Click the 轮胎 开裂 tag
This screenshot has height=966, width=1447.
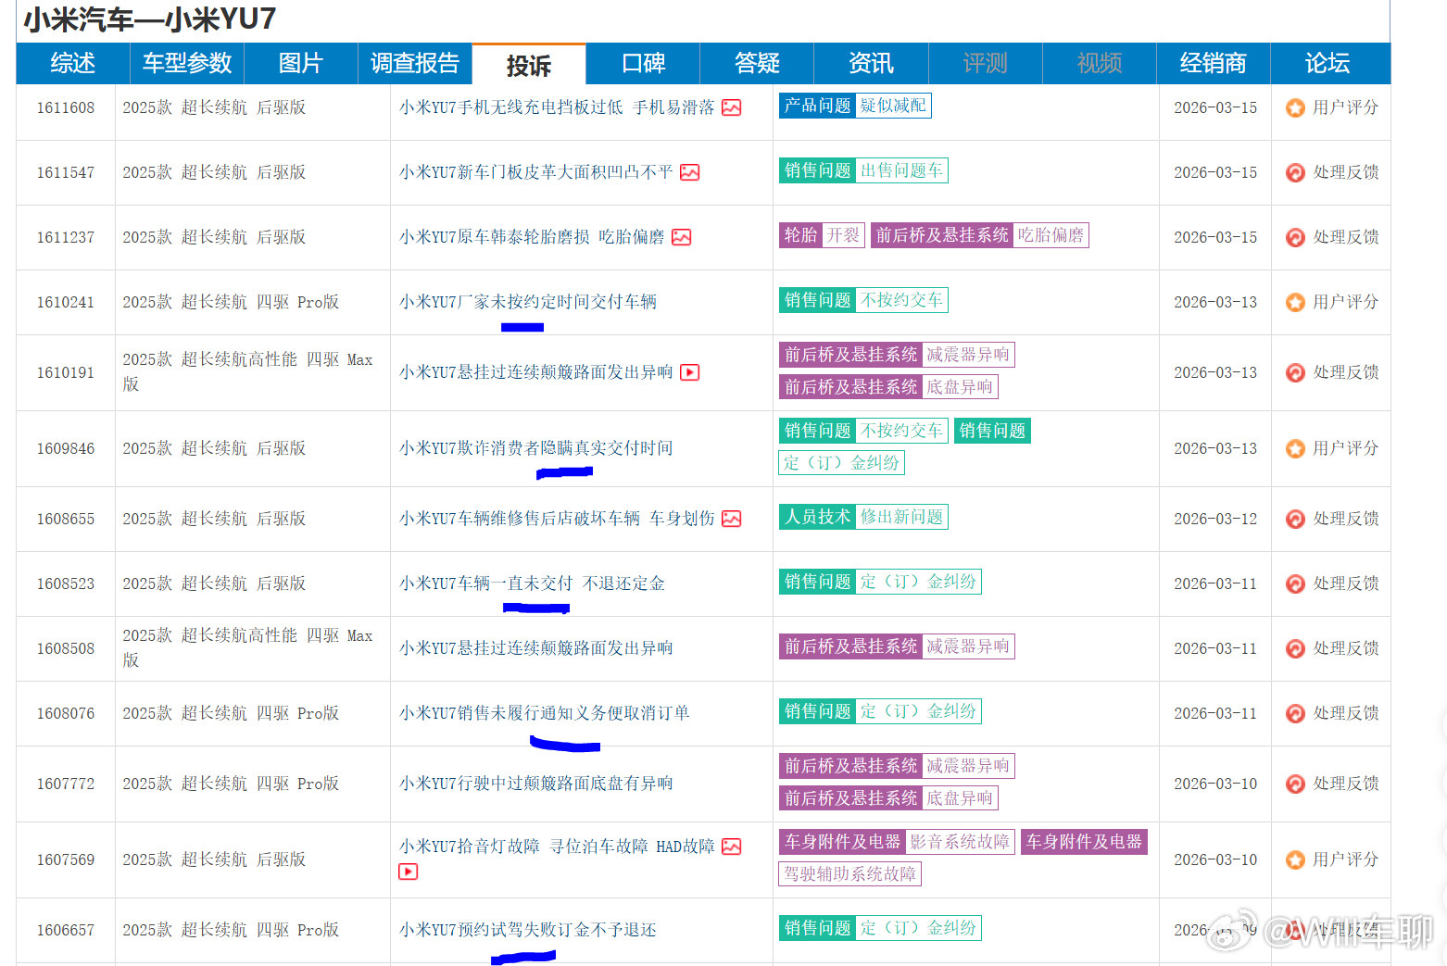click(822, 235)
